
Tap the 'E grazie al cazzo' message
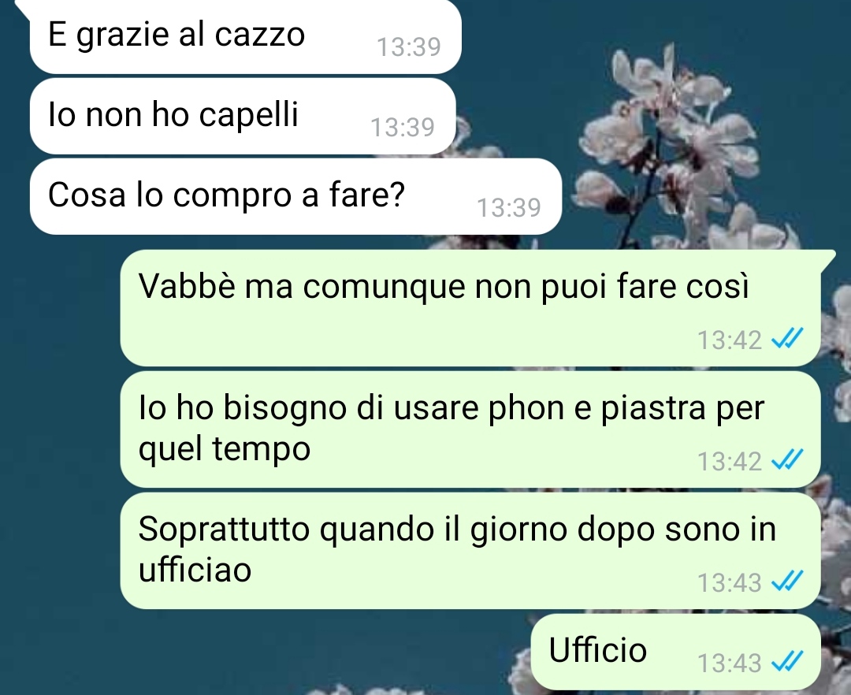tap(245, 37)
